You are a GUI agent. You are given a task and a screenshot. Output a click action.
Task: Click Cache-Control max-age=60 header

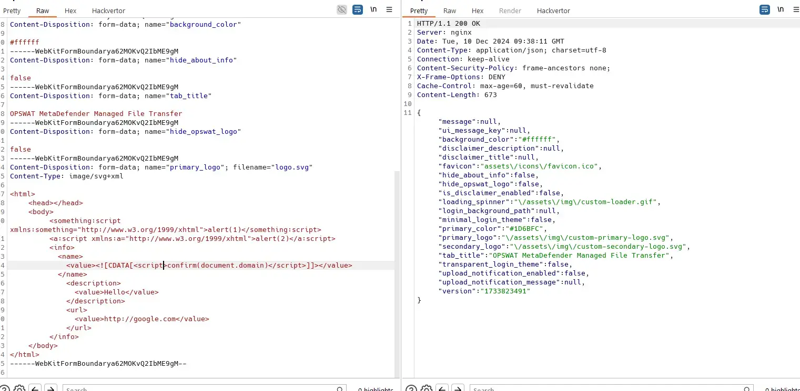click(505, 86)
